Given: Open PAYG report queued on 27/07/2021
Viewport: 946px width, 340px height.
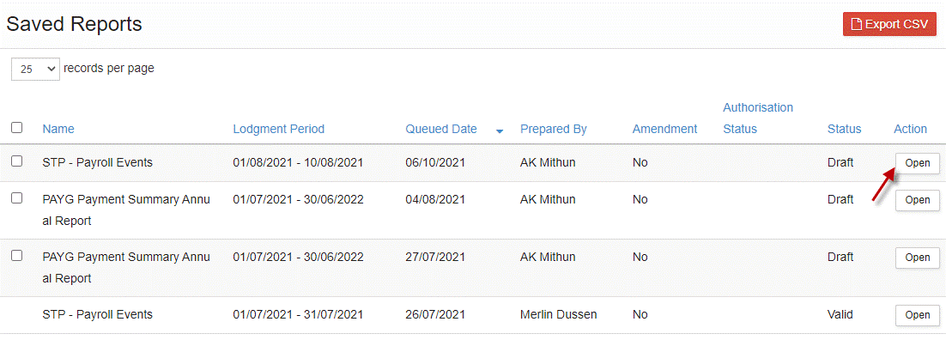Looking at the screenshot, I should click(917, 258).
